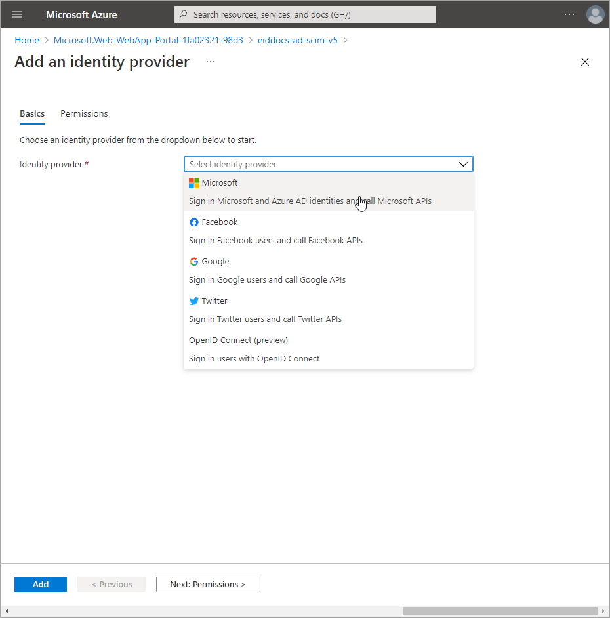Click the Twitter bird icon

[x=194, y=301]
